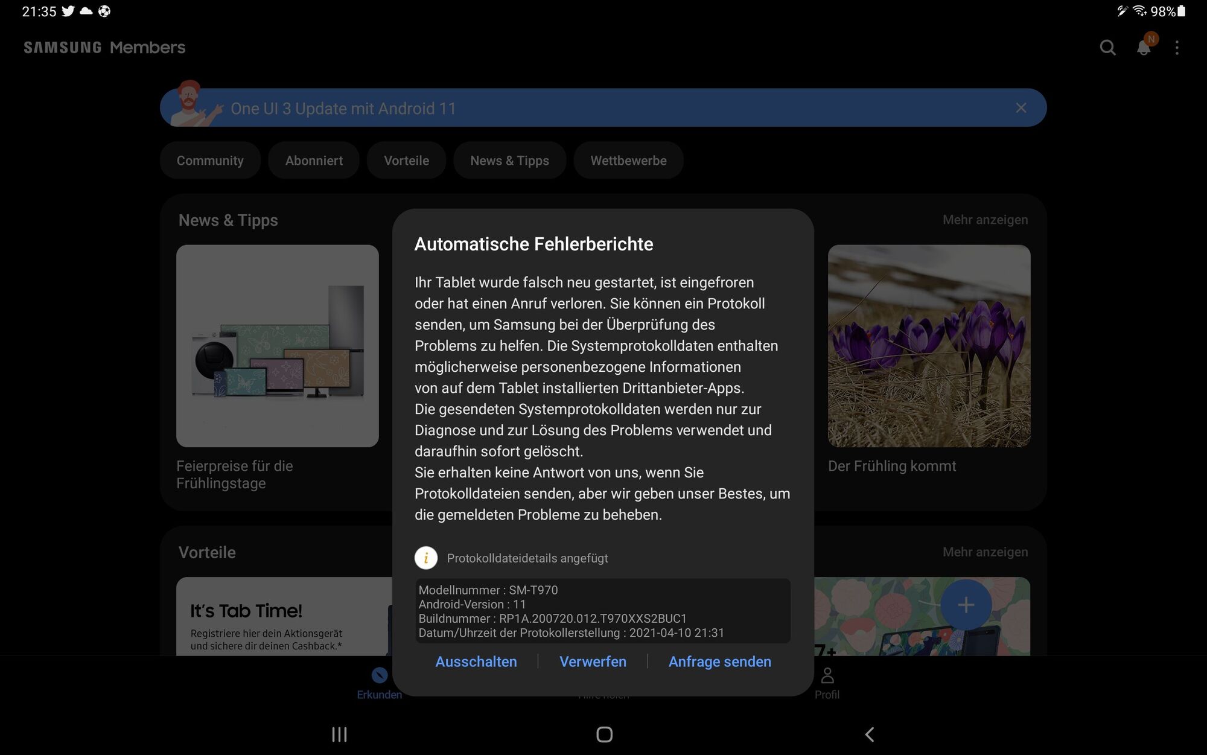Screen dimensions: 1207x755
Task: Click the Datum/Uhrzeit der Protokollerstellung line
Action: (x=571, y=633)
